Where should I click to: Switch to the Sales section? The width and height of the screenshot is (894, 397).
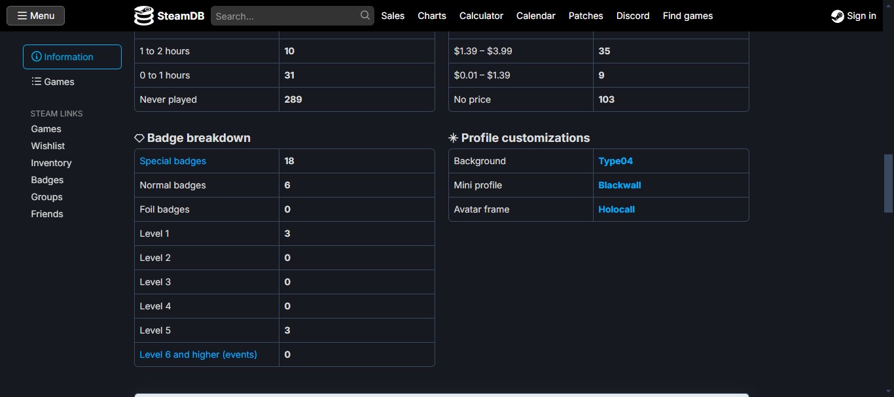pyautogui.click(x=393, y=16)
